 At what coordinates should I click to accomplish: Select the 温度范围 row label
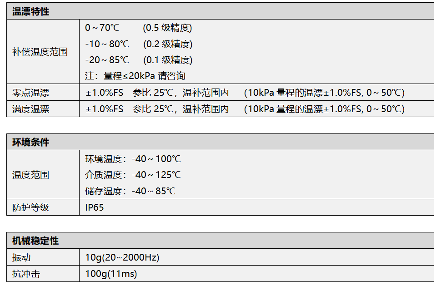click(x=30, y=175)
